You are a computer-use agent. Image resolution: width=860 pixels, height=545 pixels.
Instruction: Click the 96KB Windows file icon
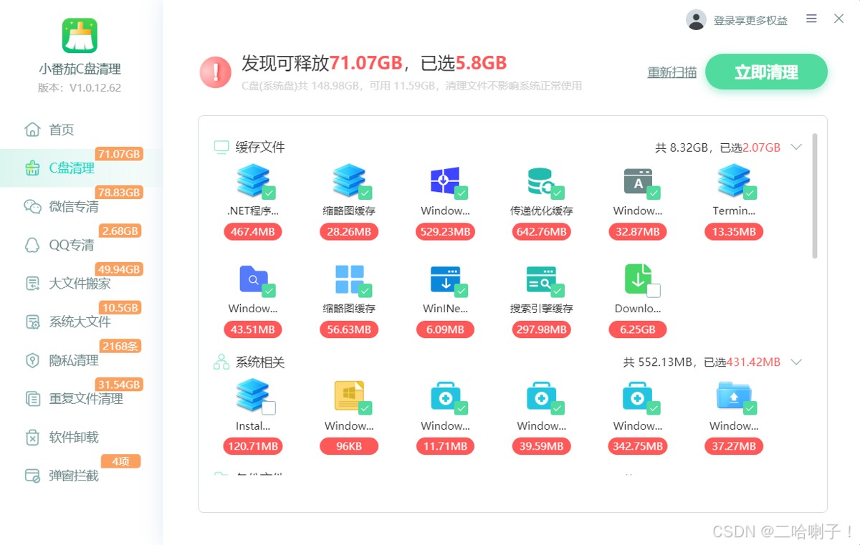349,396
